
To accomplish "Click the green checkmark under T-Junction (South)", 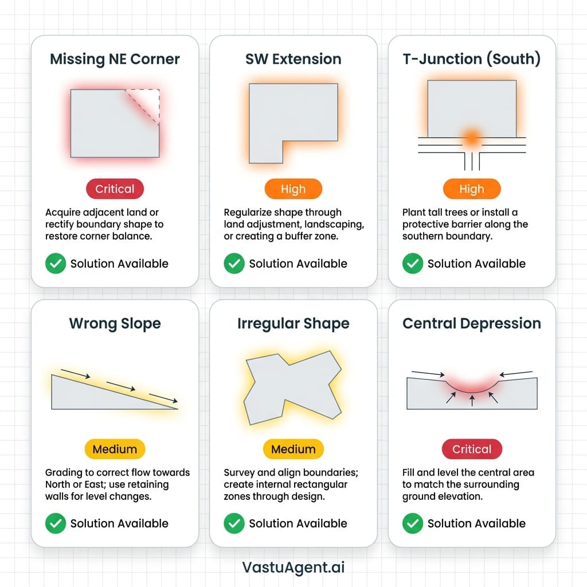I will coord(412,264).
